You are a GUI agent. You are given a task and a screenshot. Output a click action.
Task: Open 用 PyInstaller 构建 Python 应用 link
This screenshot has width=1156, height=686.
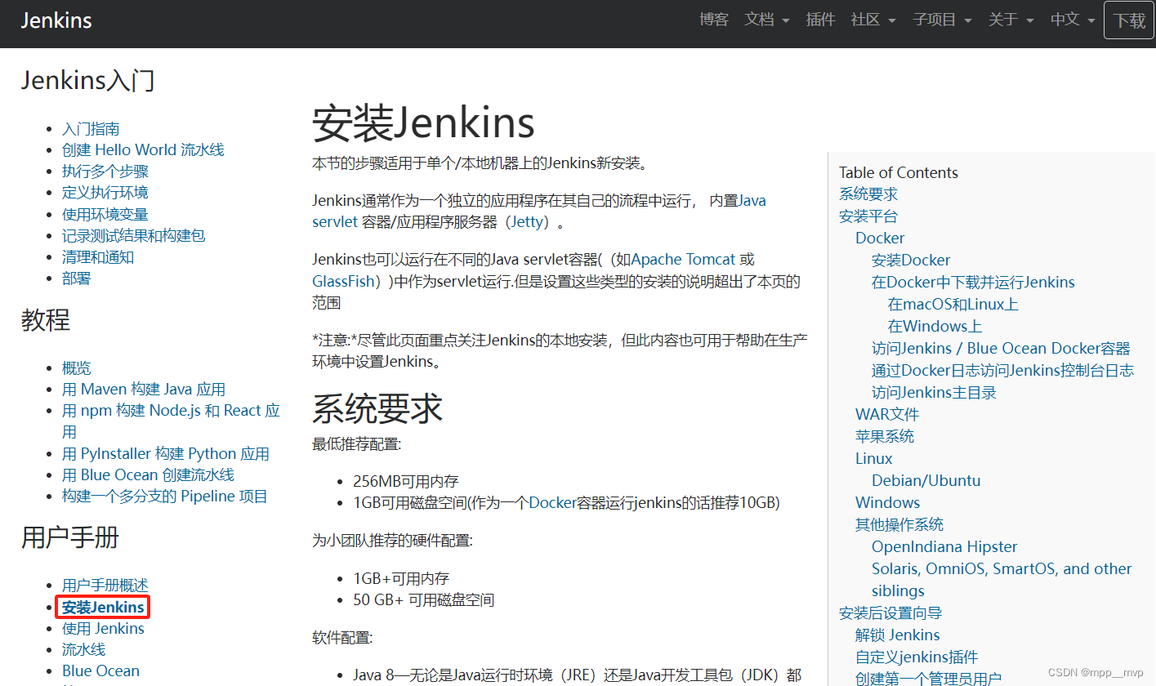166,453
